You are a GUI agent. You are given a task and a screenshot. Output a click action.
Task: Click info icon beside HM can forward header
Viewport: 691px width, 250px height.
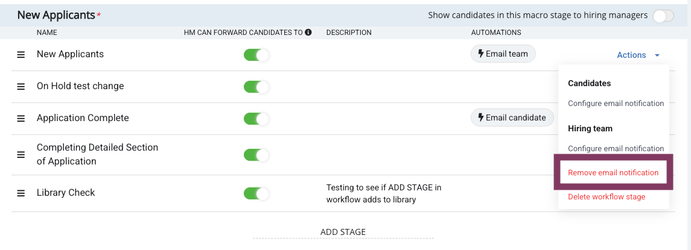[x=308, y=33]
